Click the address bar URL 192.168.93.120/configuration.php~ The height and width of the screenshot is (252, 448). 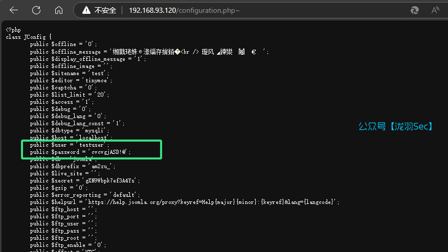pos(184,11)
